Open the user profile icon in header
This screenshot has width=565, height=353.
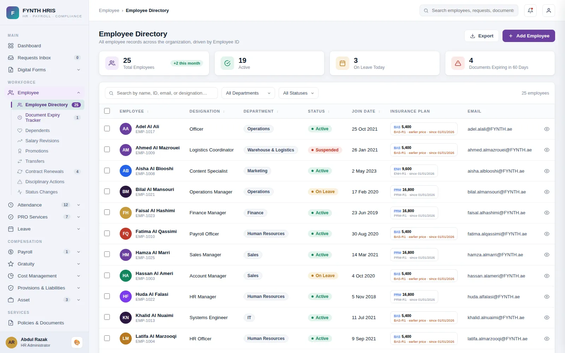549,11
